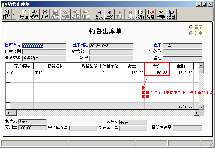Click the 备注 field

pos(182,58)
